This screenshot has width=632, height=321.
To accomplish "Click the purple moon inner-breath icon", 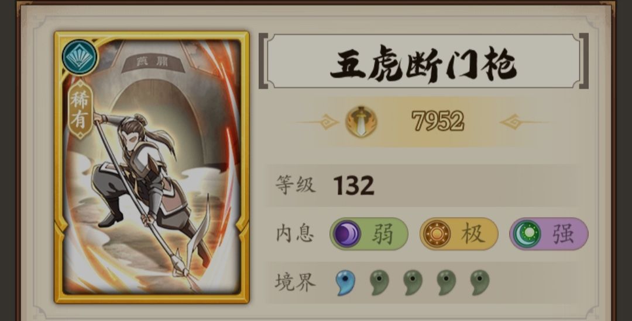I will pyautogui.click(x=347, y=234).
